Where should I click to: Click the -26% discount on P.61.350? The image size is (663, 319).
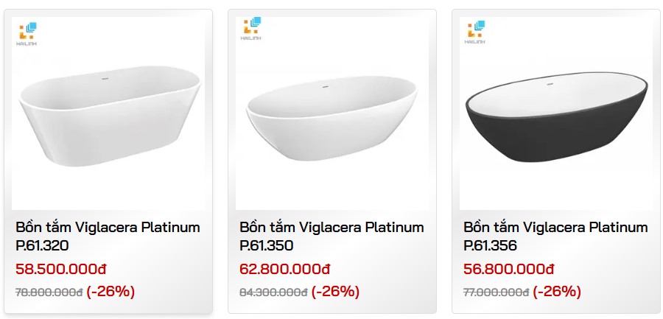coord(335,292)
